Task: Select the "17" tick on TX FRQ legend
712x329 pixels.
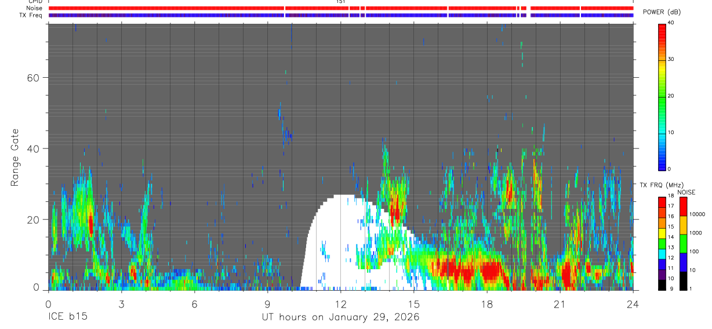Action: (671, 206)
